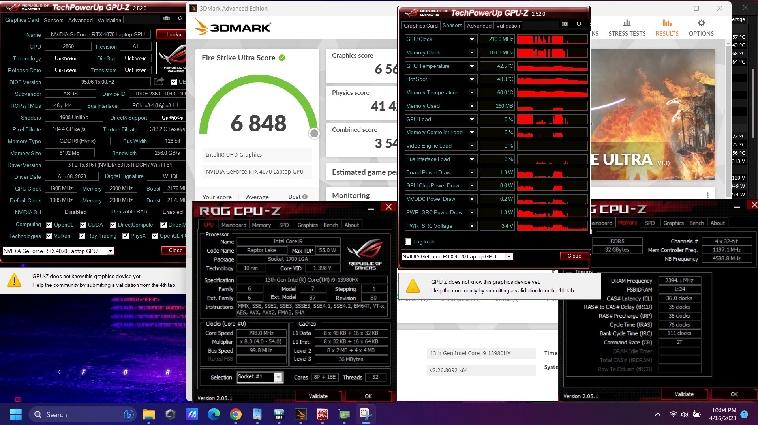758x425 pixels.
Task: Open GPU-Z graphics card icon in taskbar
Action: point(344,414)
